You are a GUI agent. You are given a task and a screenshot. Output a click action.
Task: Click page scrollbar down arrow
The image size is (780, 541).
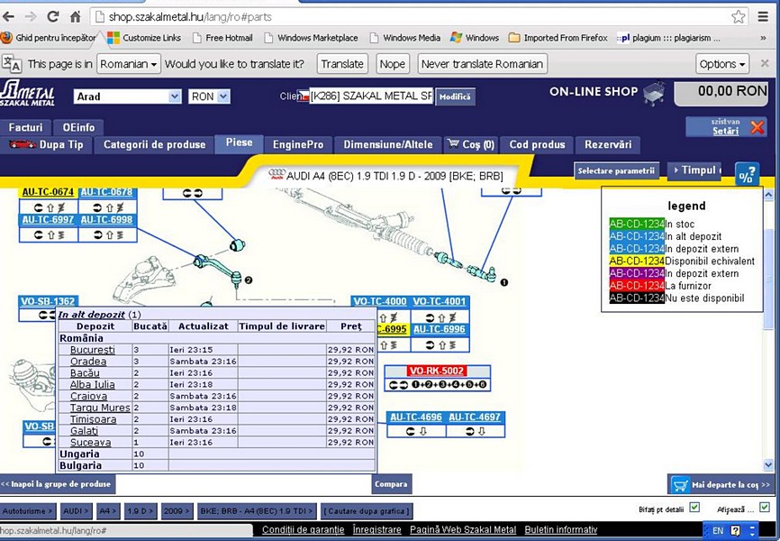click(x=768, y=464)
